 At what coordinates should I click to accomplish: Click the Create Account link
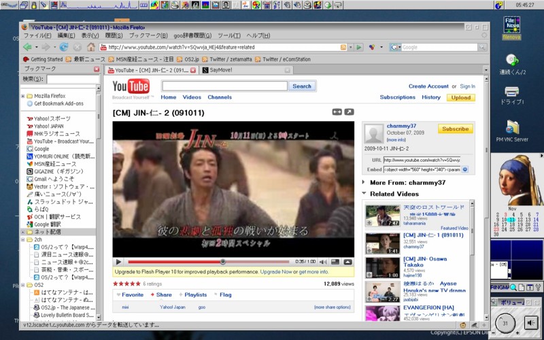[428, 86]
